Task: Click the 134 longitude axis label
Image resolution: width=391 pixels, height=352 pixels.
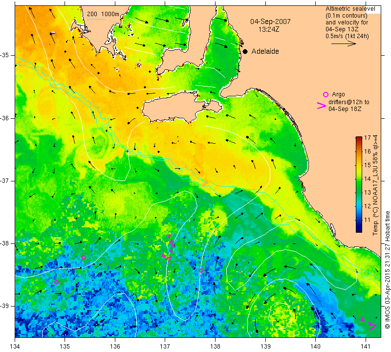Action: point(15,346)
